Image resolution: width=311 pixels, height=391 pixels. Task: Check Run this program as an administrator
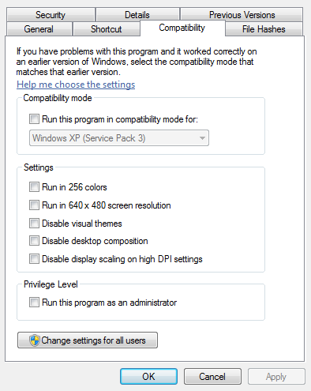point(34,303)
